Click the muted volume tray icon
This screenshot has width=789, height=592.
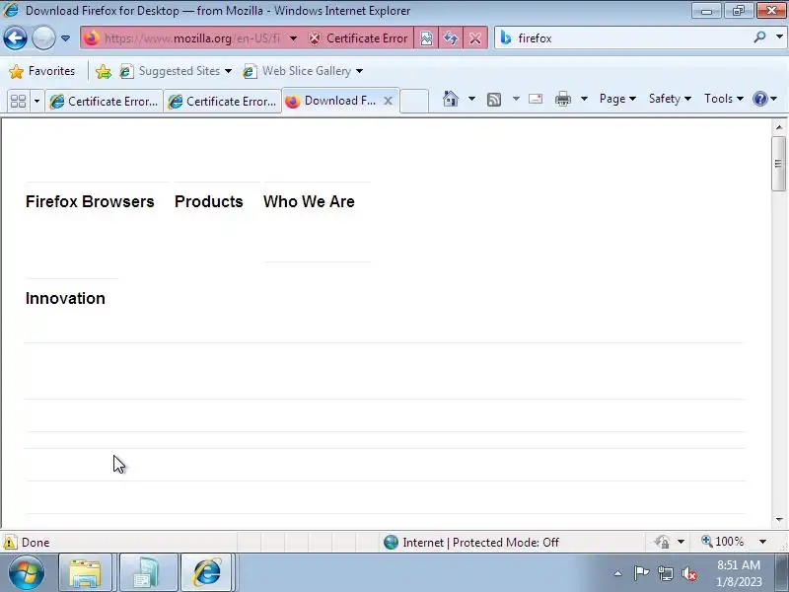pos(689,573)
